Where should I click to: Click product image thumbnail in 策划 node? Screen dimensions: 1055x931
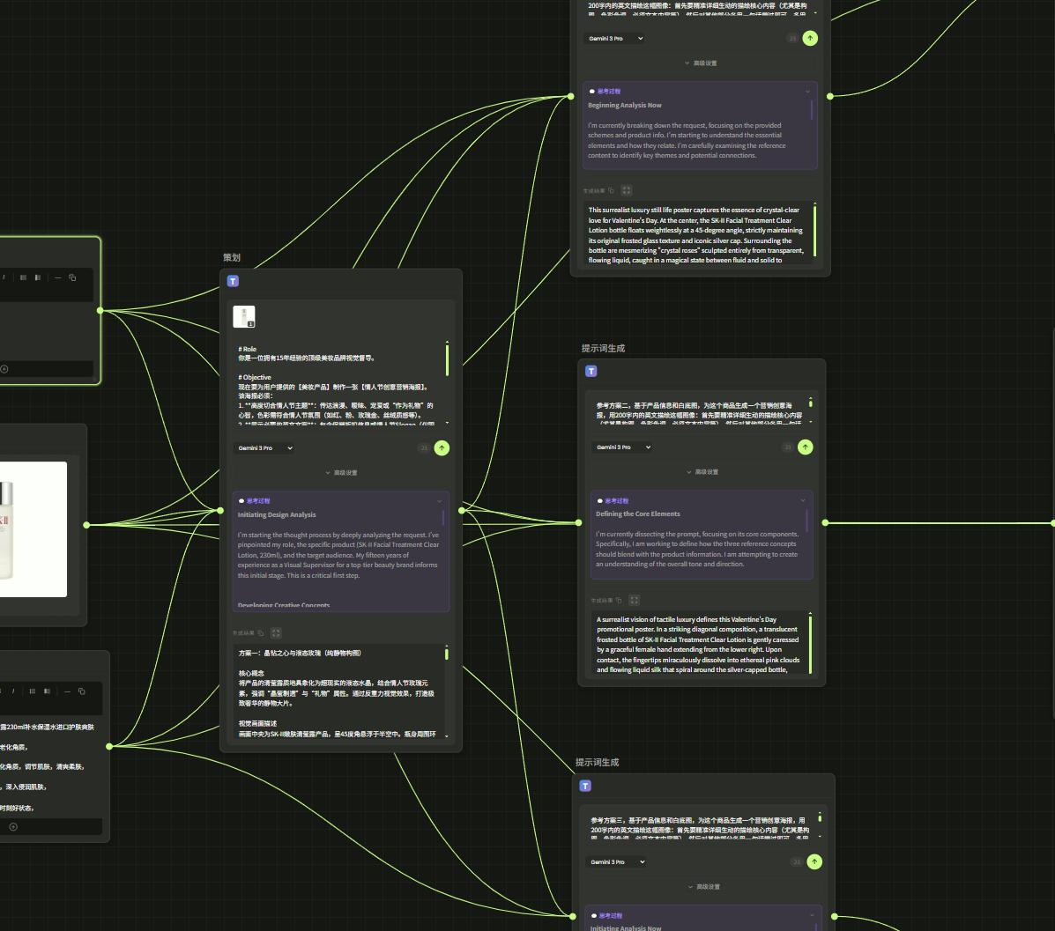click(x=244, y=317)
